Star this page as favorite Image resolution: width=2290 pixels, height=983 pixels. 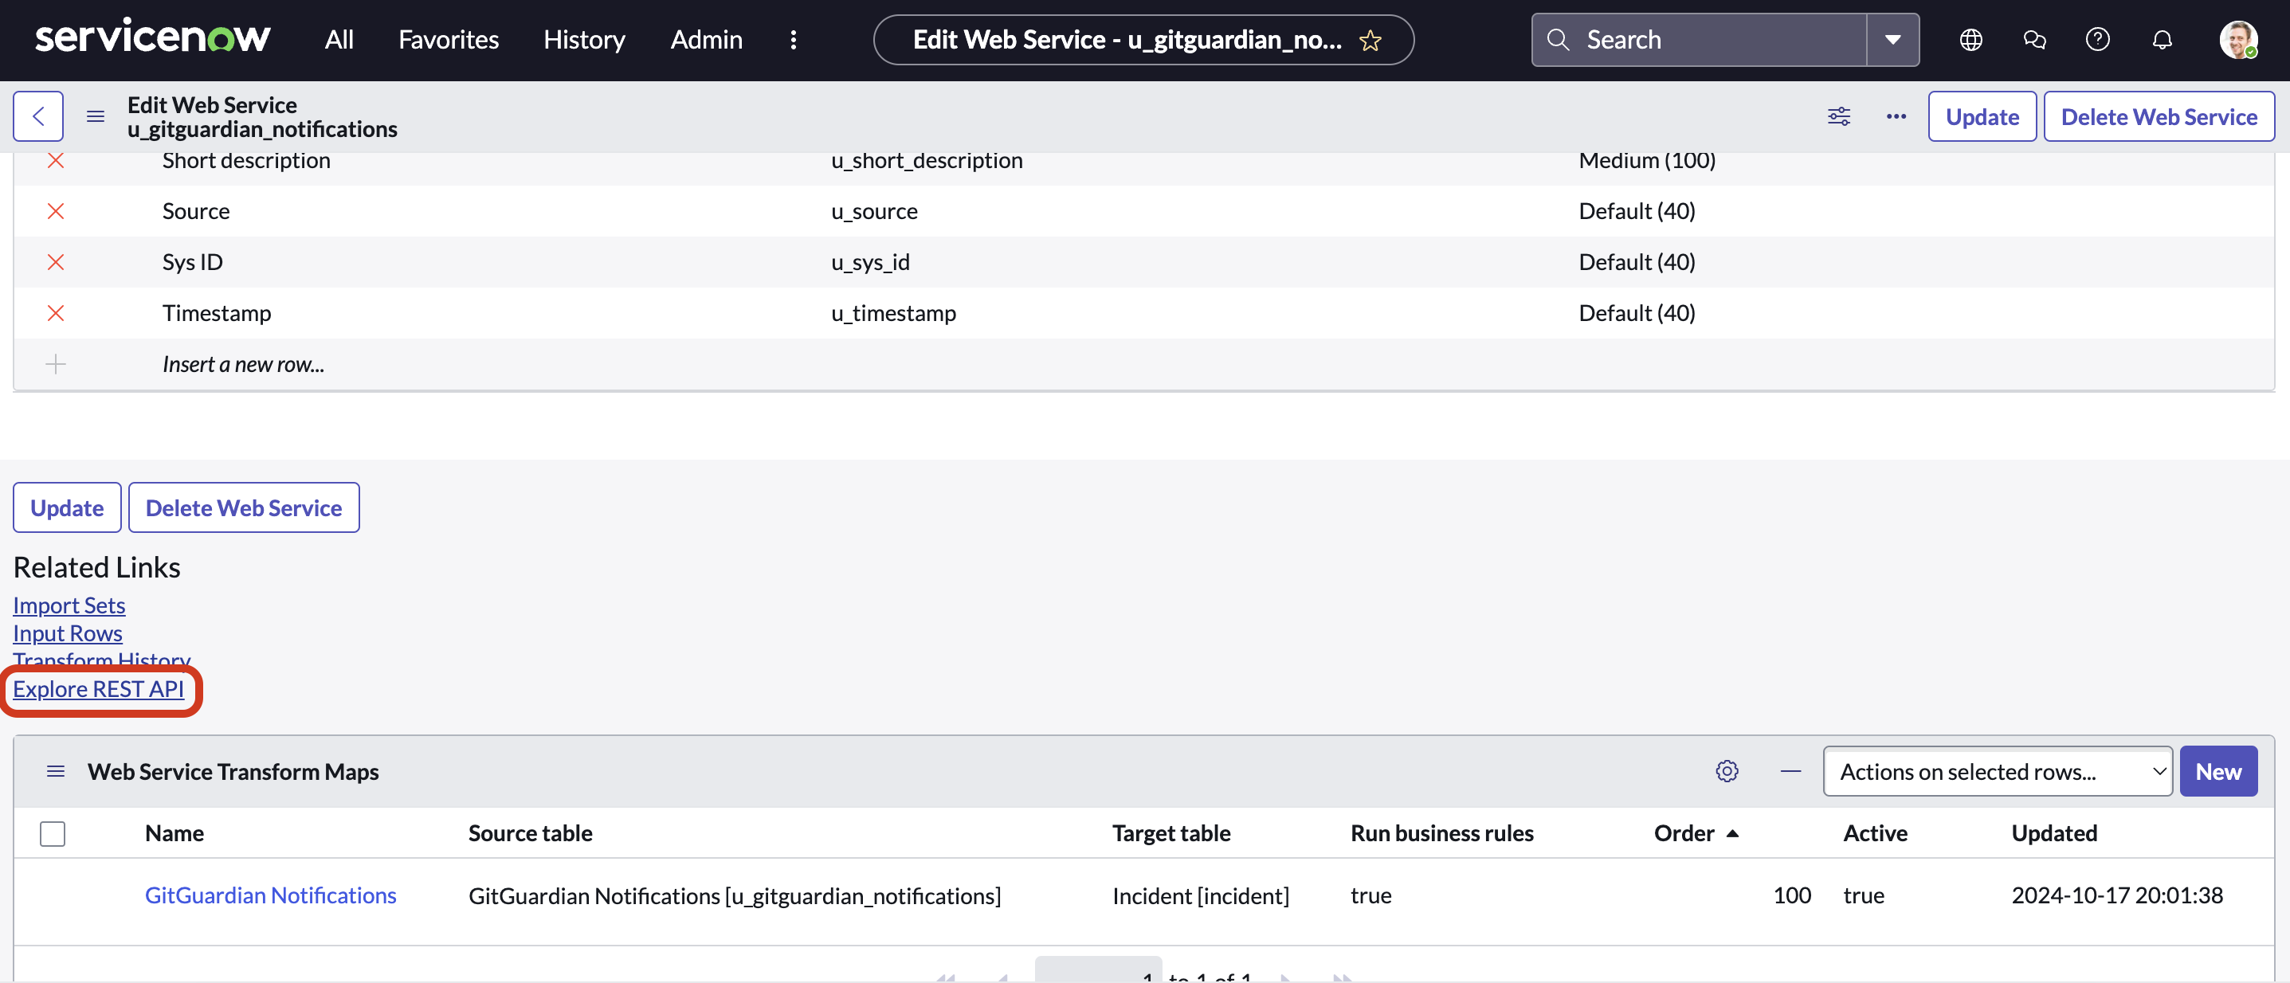click(x=1370, y=40)
